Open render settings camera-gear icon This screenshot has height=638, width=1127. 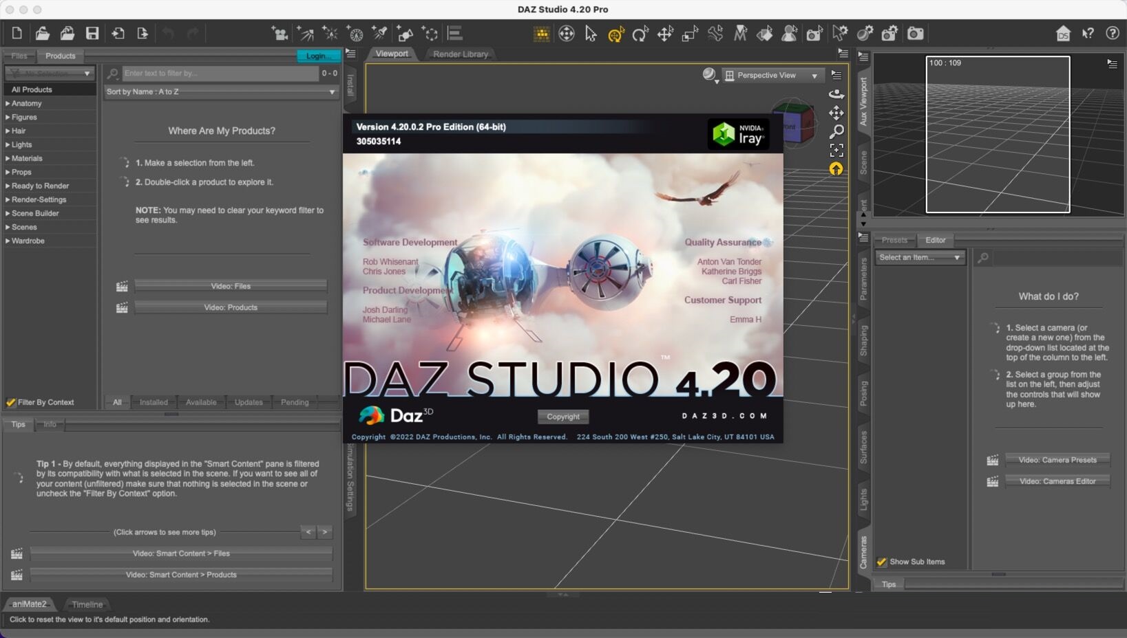[x=889, y=33]
